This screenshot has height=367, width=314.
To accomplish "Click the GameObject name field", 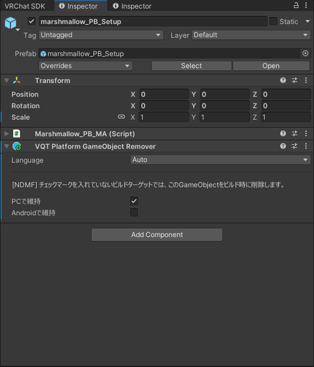I will (153, 21).
